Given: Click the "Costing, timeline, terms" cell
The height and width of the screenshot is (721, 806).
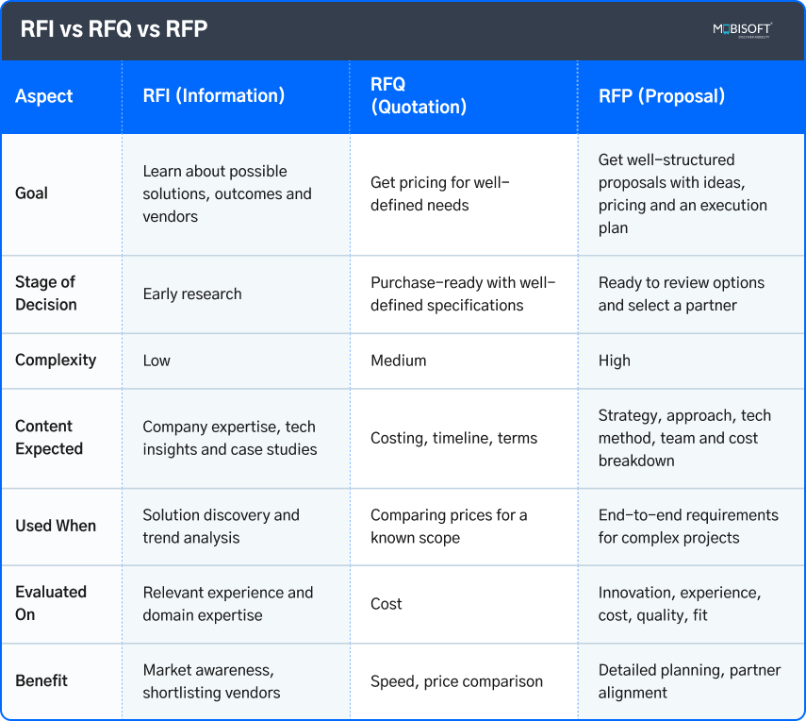Looking at the screenshot, I should pos(453,438).
